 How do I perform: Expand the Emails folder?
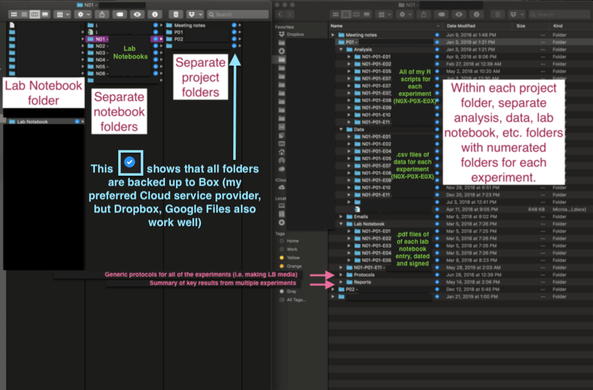pyautogui.click(x=341, y=217)
